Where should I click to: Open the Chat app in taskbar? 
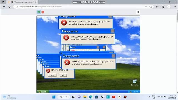tap(79, 97)
